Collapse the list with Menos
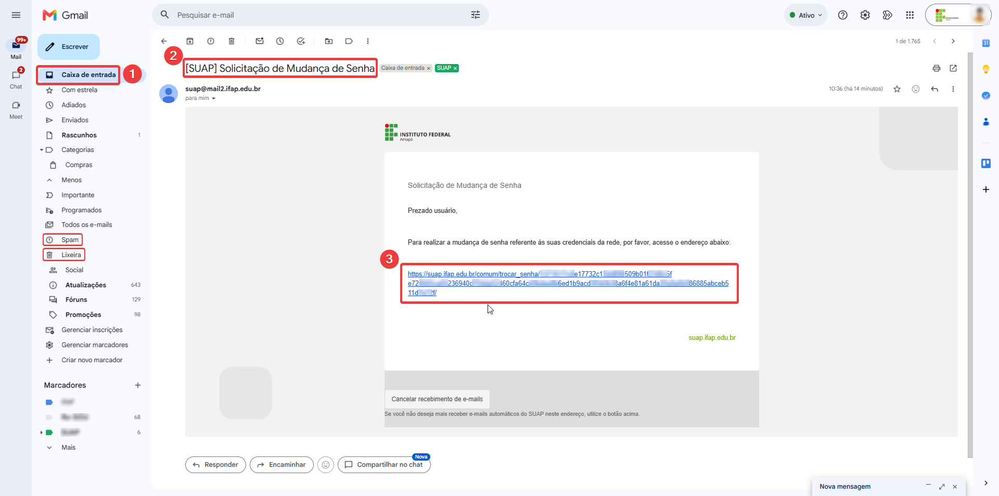 71,180
